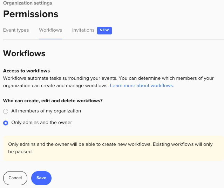Click the divider line below the tabs
This screenshot has height=188, width=224.
click(140, 40)
